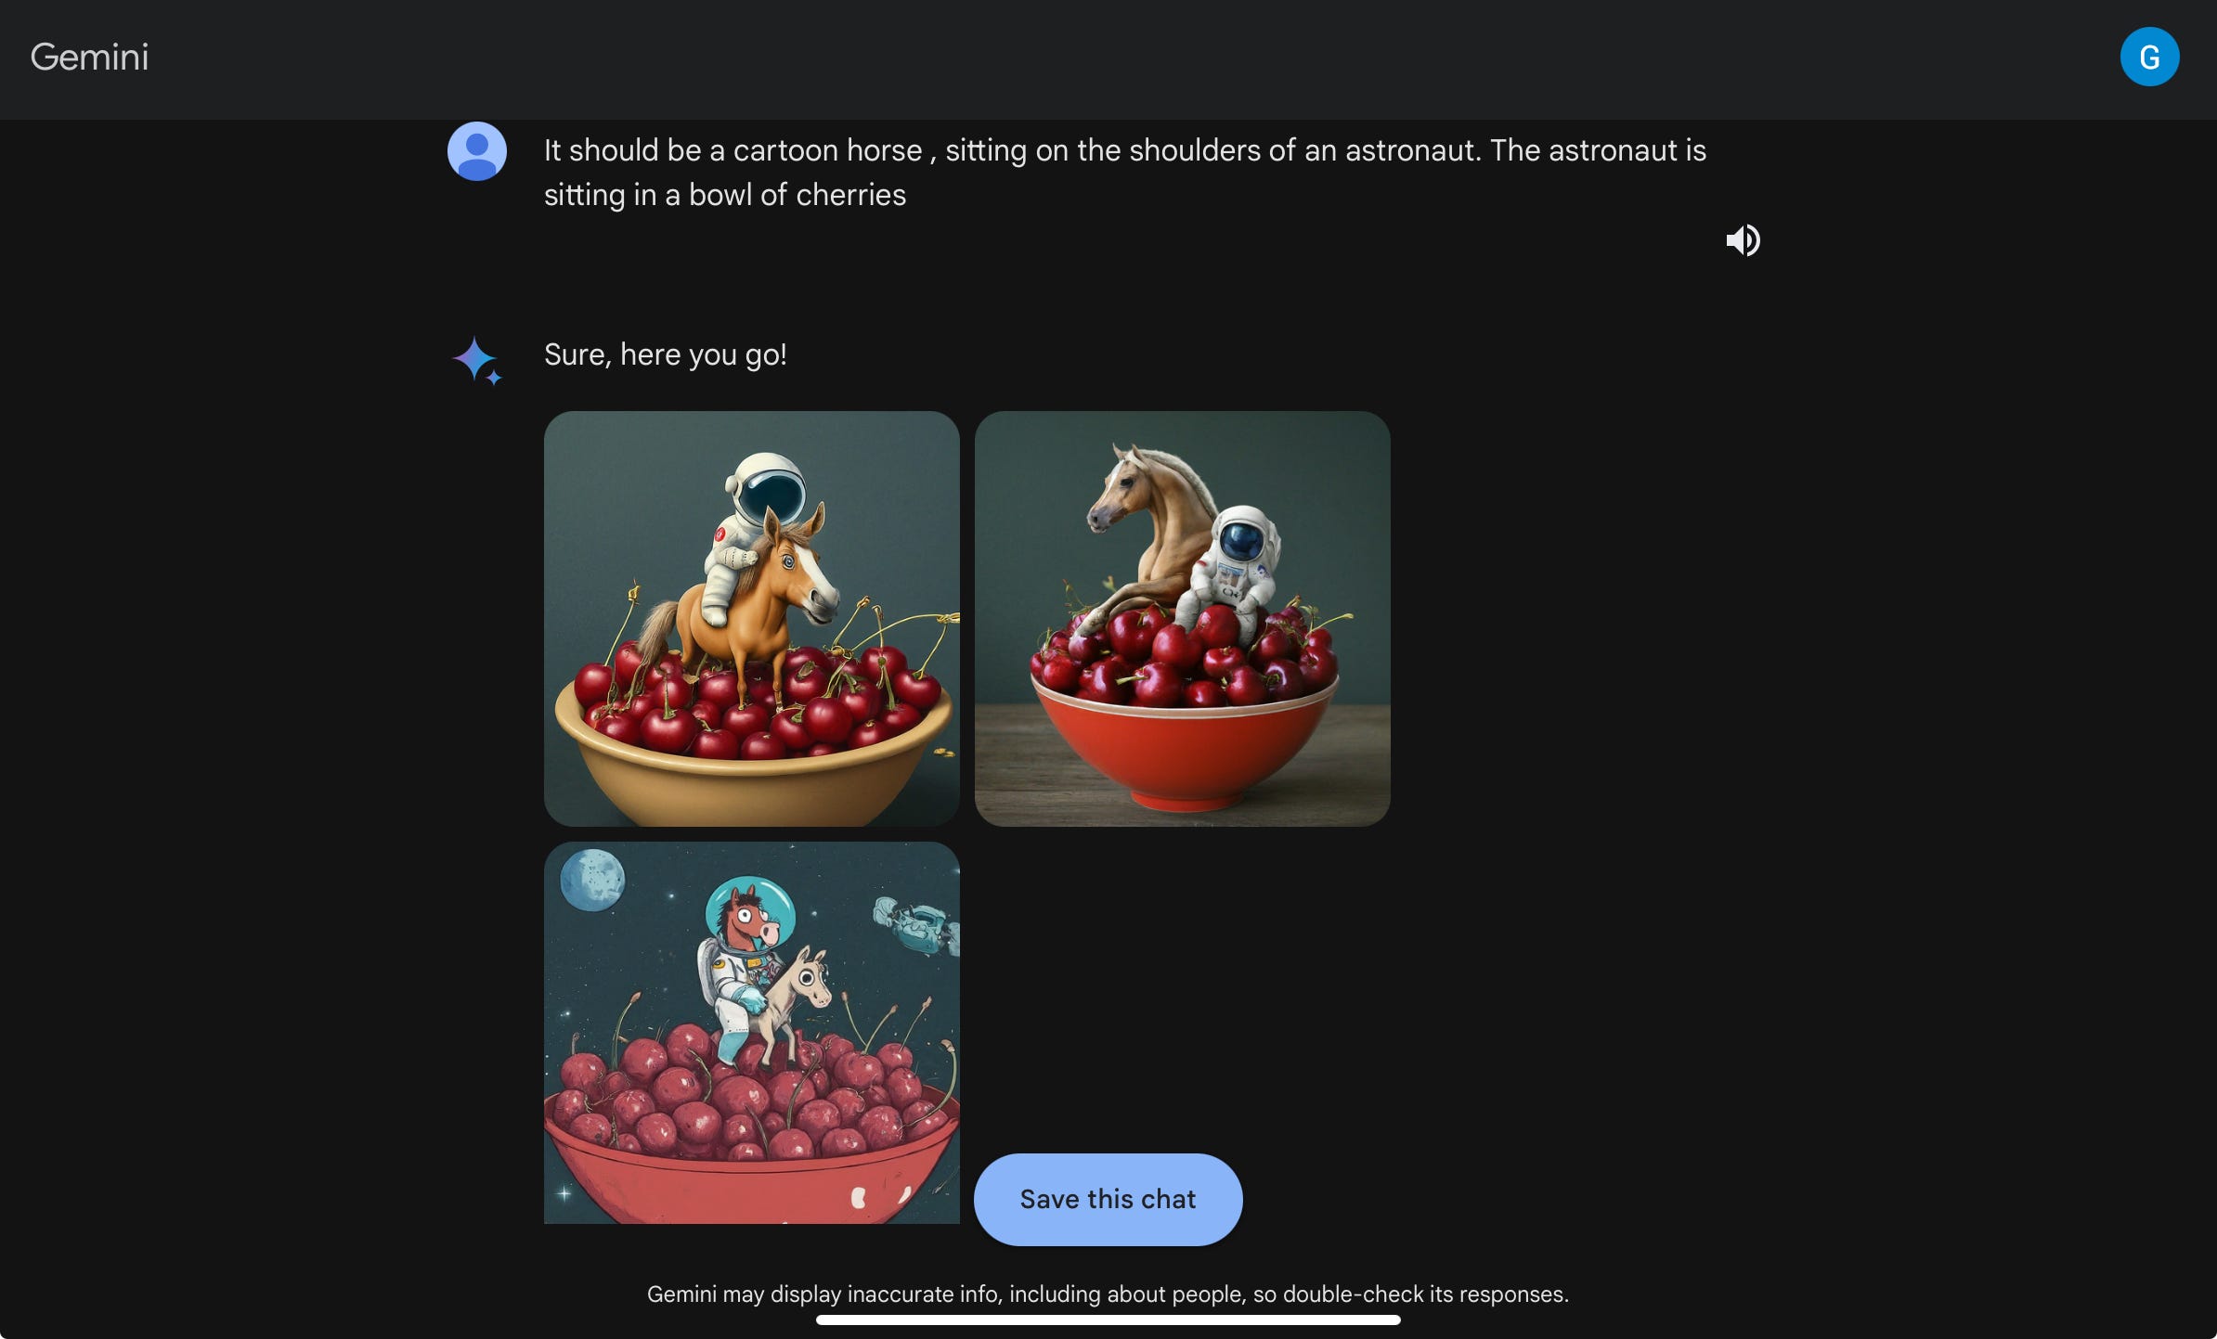
Task: Click the astronaut helmet in first image
Action: coord(766,488)
